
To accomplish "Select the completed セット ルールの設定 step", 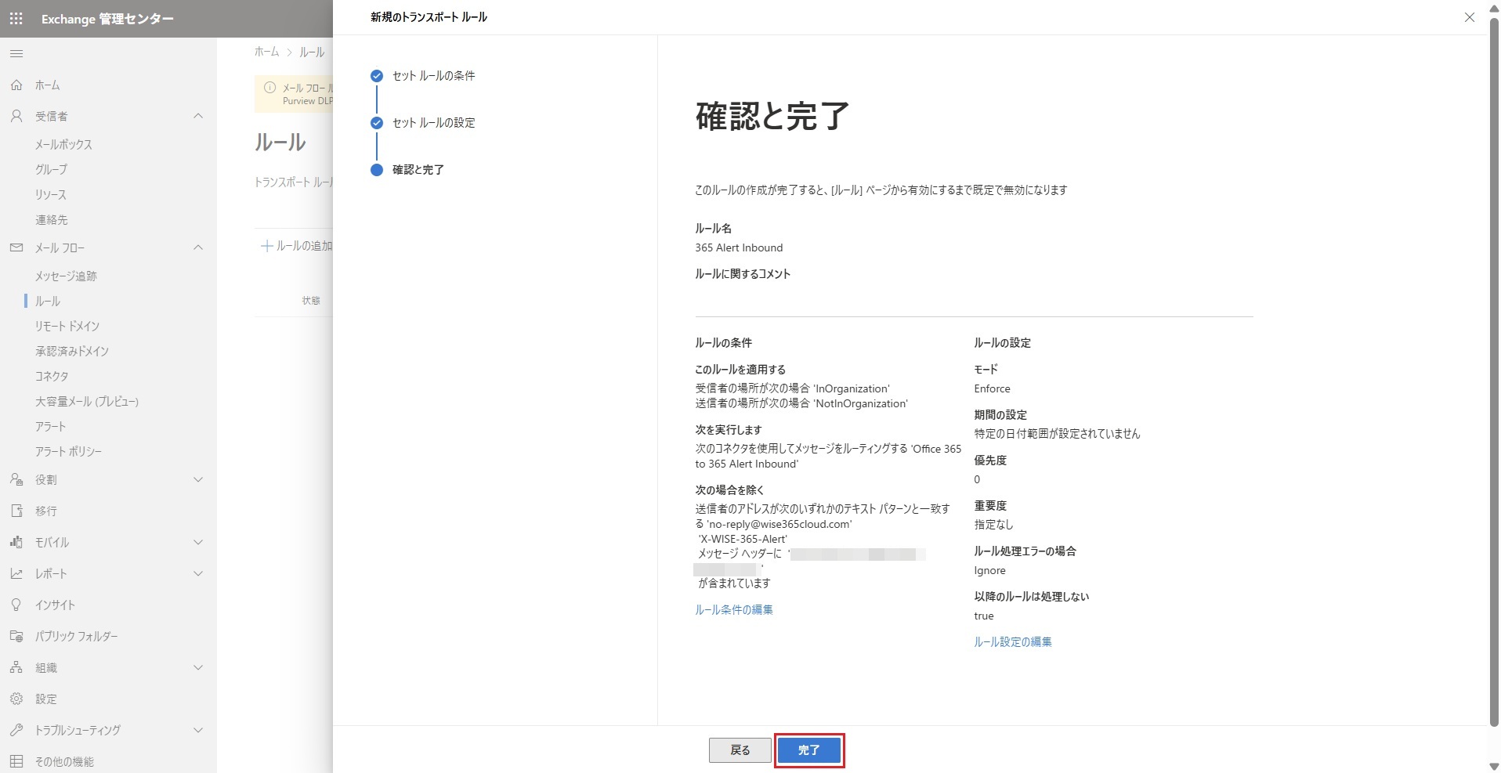I will click(x=433, y=123).
